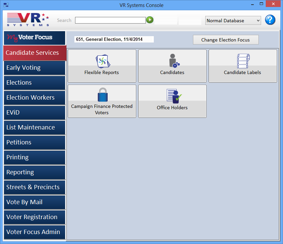
Task: Open the Elections section
Action: click(35, 83)
